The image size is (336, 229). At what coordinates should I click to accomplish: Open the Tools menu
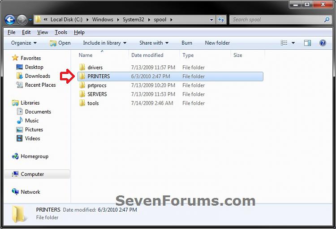61,32
